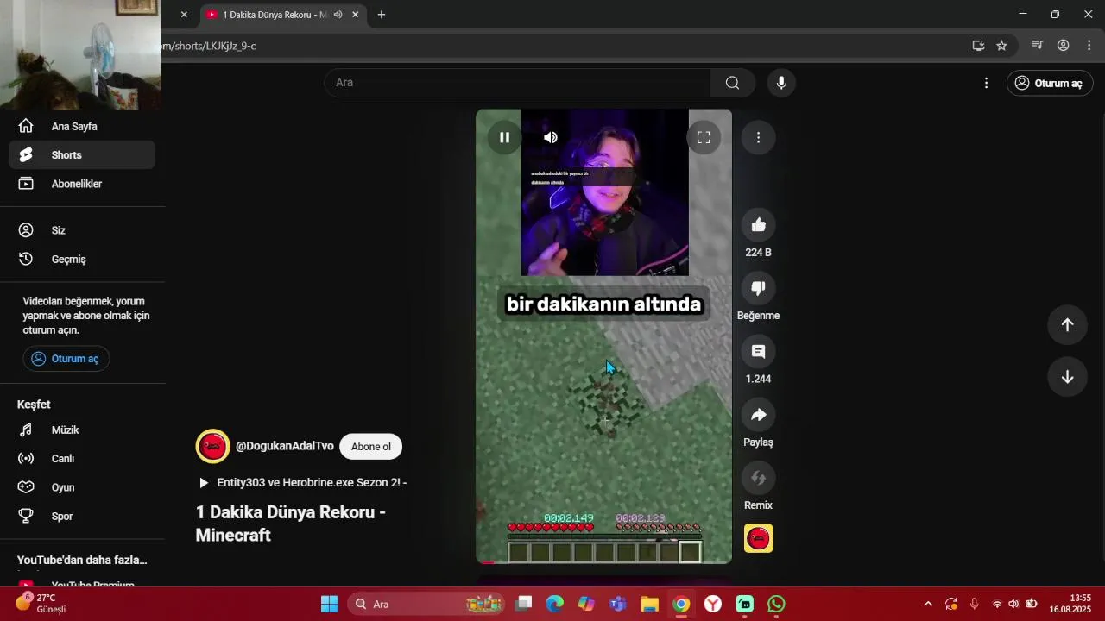The height and width of the screenshot is (621, 1105).
Task: Click Abone ol subscribe button
Action: [371, 447]
